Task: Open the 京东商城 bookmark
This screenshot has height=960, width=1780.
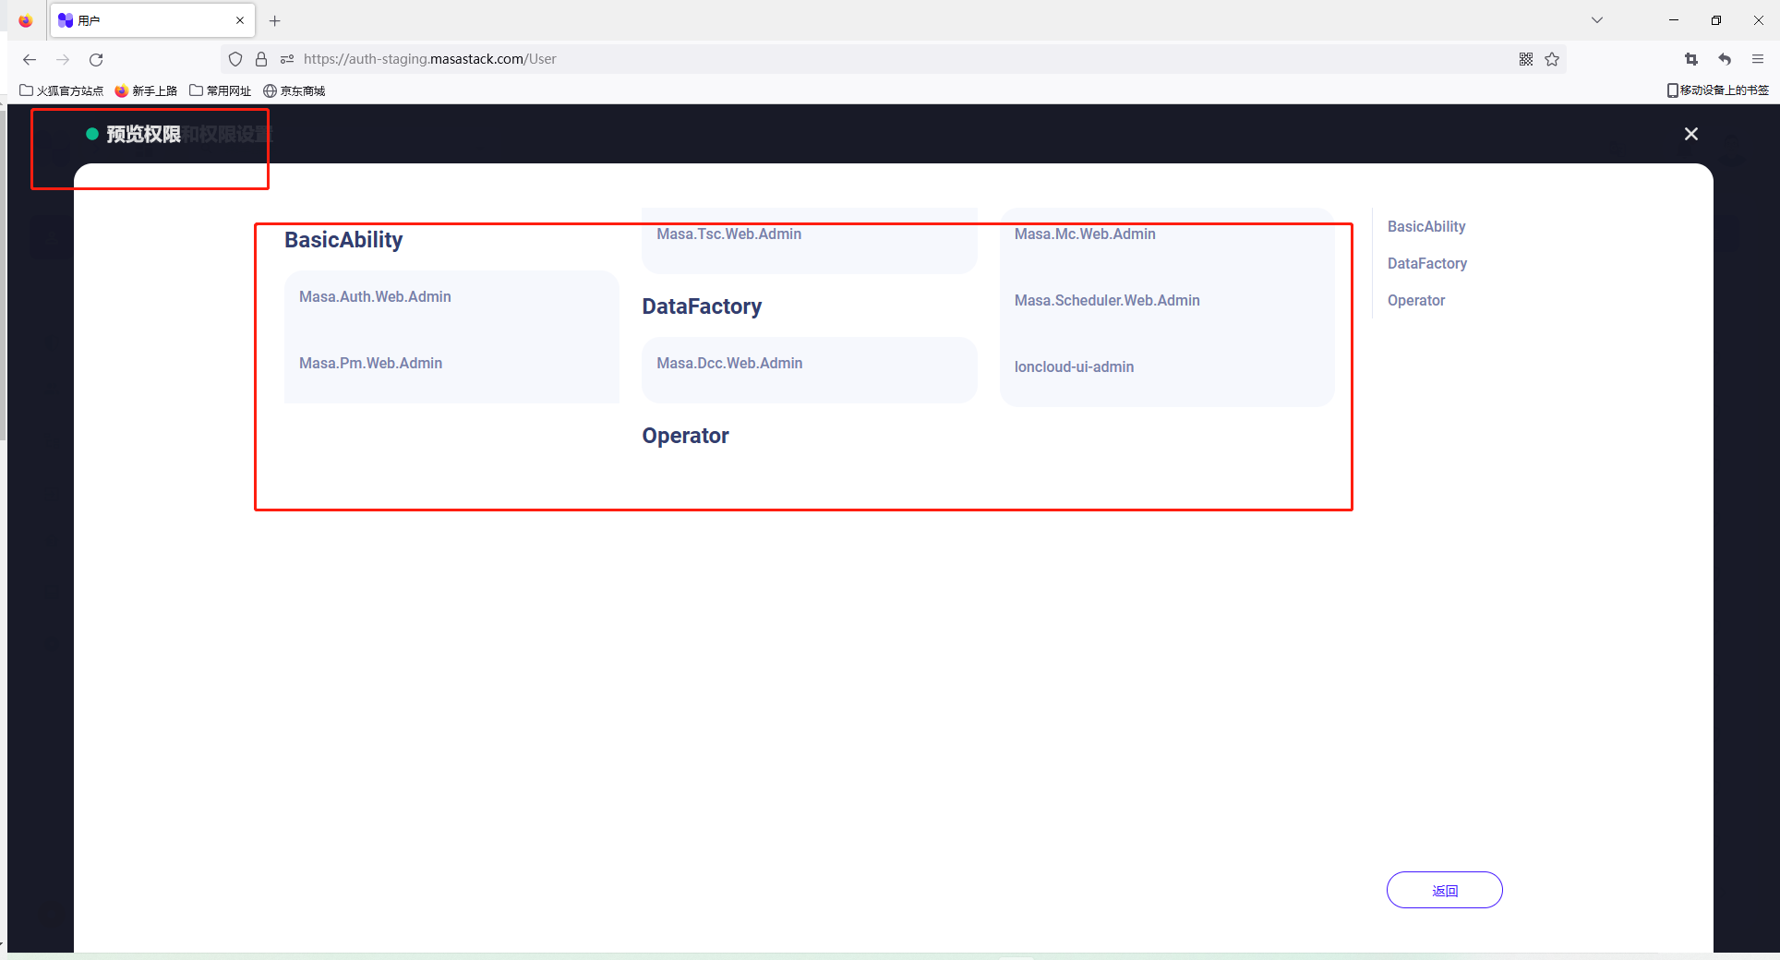Action: (x=294, y=90)
